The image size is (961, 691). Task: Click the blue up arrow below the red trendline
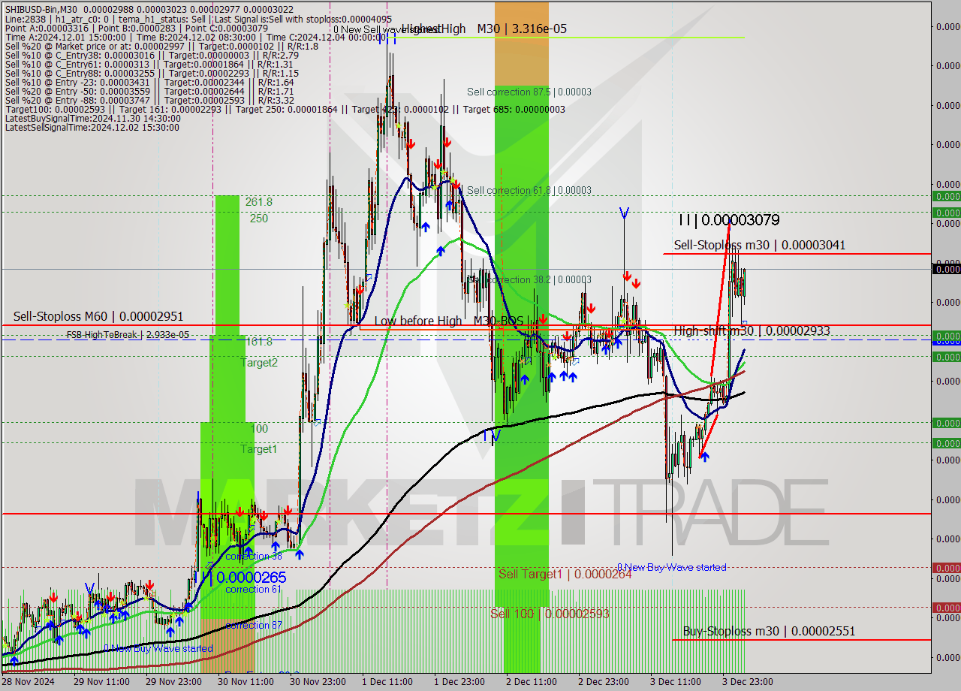pos(704,456)
